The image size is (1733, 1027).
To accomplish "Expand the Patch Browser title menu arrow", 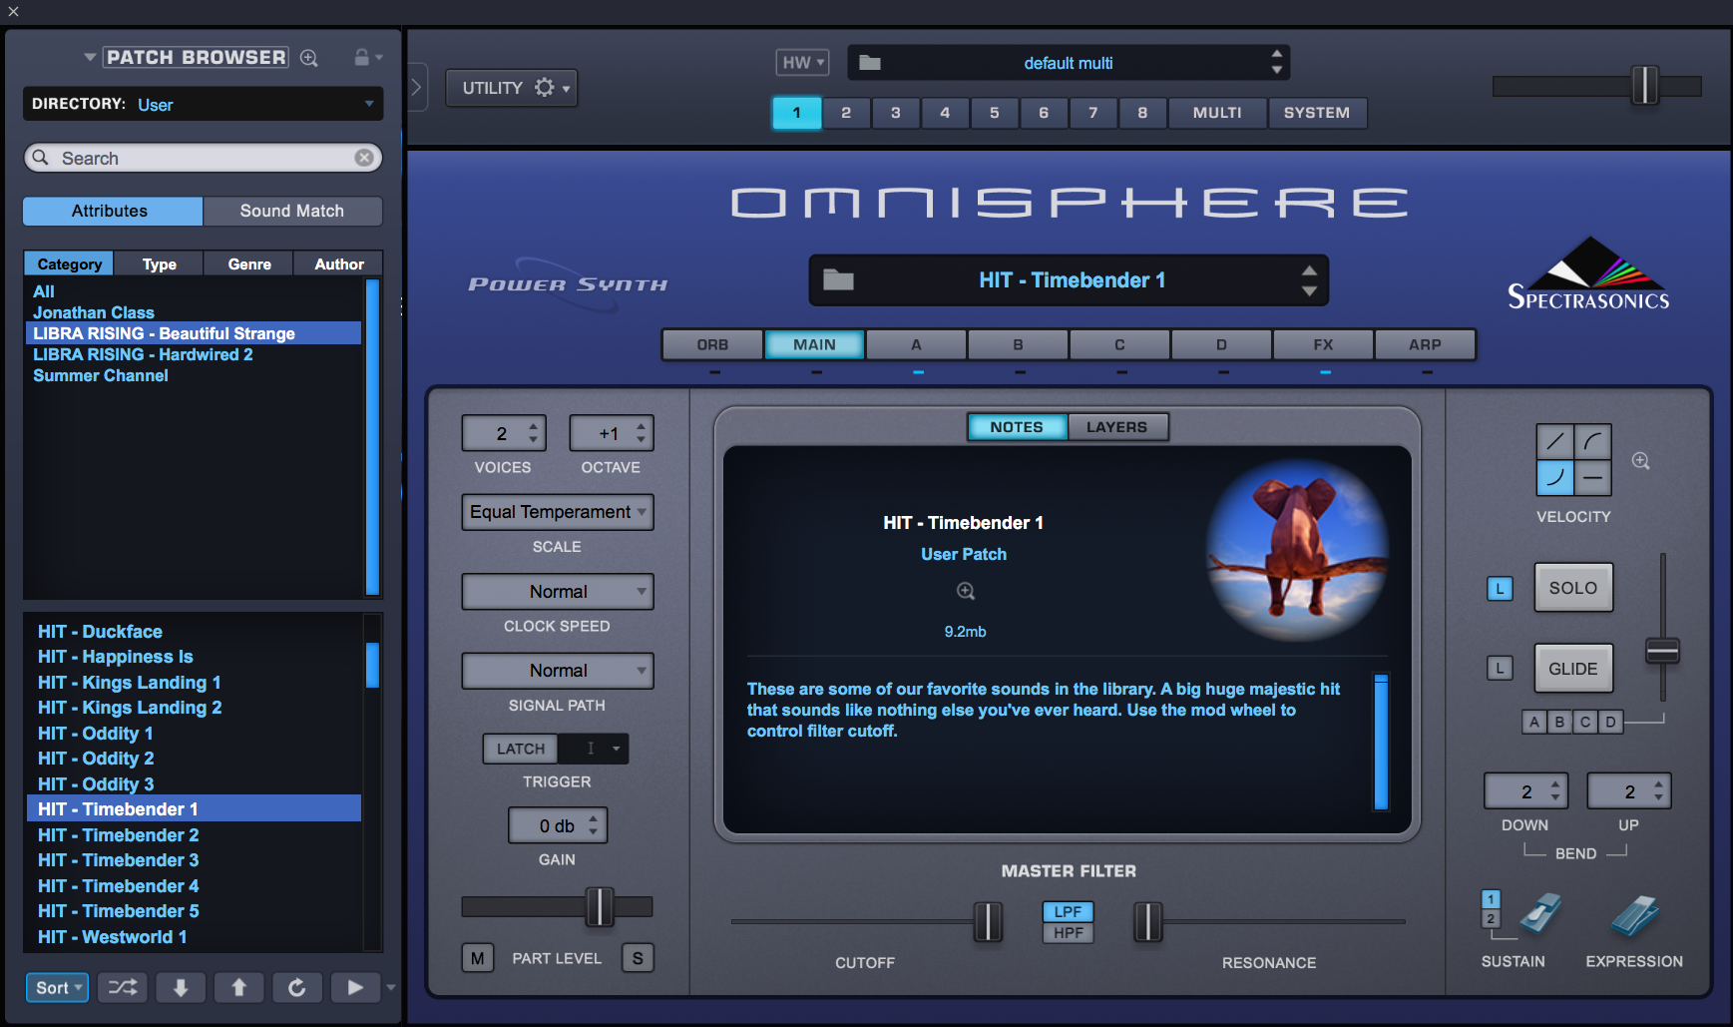I will pos(90,58).
